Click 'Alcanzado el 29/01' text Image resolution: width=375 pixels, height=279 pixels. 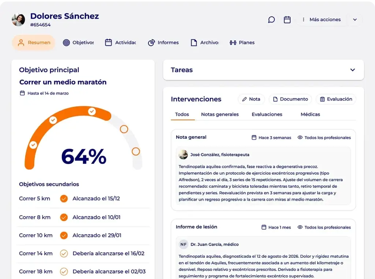(x=97, y=235)
